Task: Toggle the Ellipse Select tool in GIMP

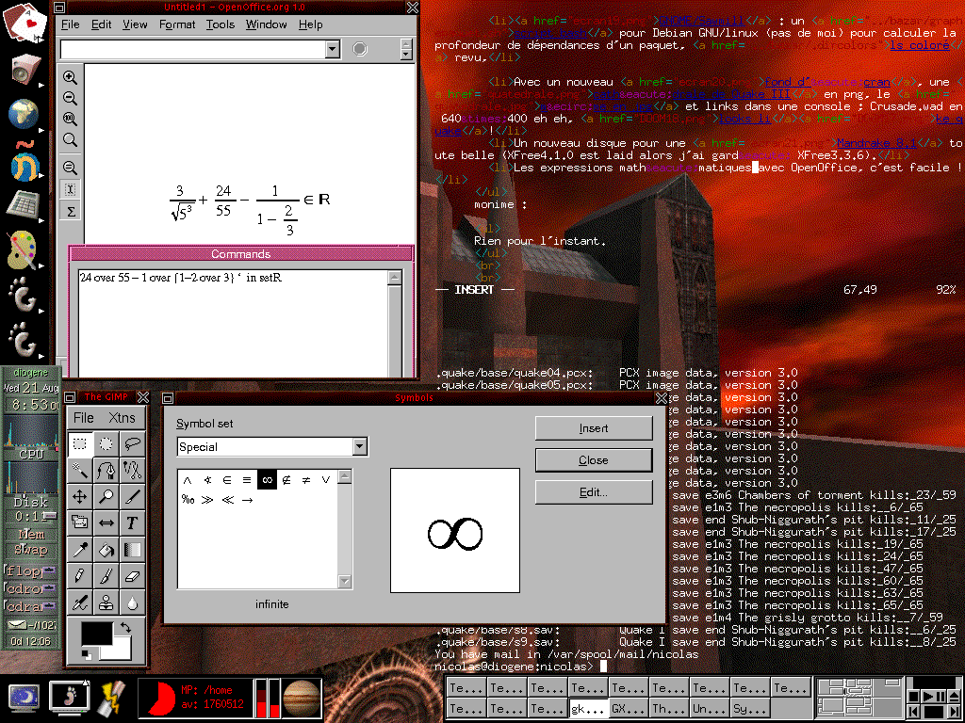Action: coord(106,443)
